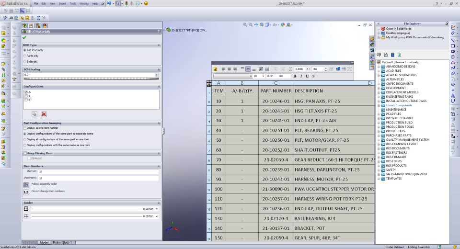Click the Undo arrow in top toolbar

109,3
